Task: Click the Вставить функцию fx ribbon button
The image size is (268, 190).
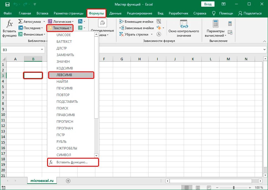Action: (x=9, y=28)
